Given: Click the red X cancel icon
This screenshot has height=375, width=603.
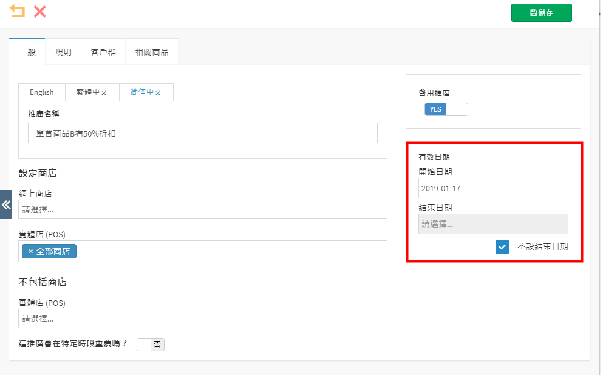Looking at the screenshot, I should [40, 12].
